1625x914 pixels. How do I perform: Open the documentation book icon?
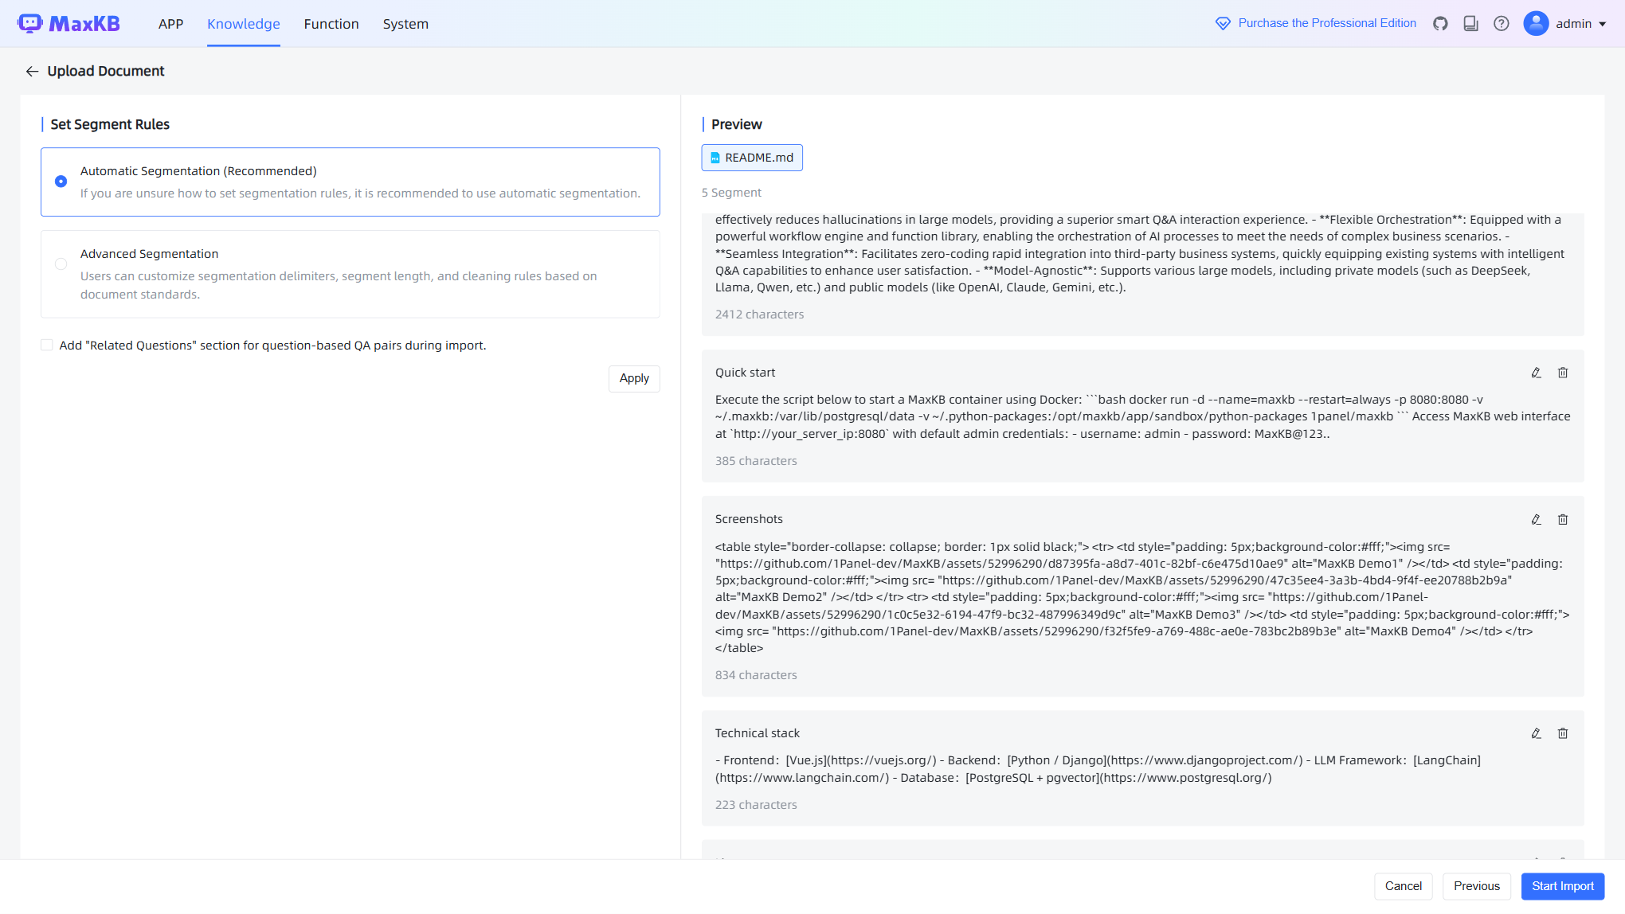1470,24
